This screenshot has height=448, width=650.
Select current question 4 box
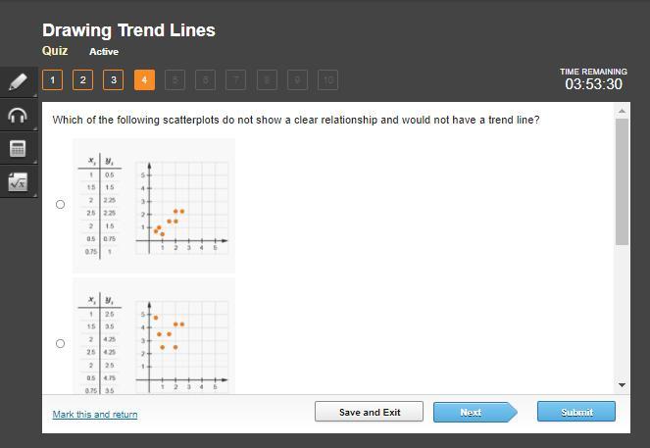pos(144,80)
